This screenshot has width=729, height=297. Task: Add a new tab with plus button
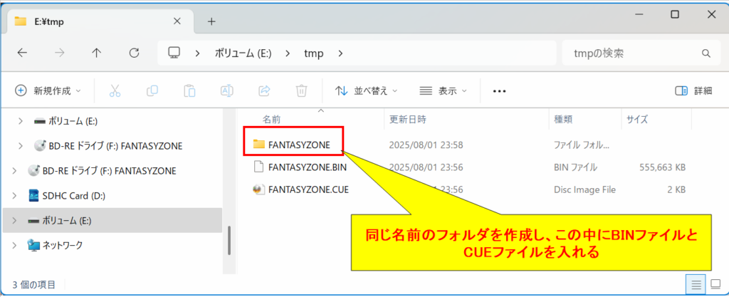coord(211,21)
